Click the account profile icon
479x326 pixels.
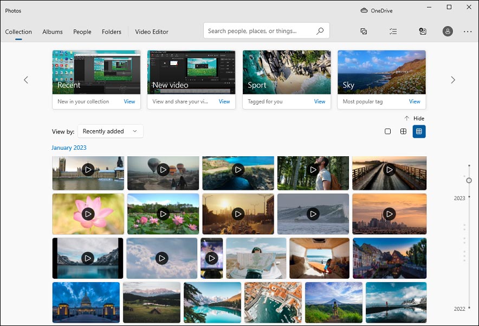click(x=448, y=31)
